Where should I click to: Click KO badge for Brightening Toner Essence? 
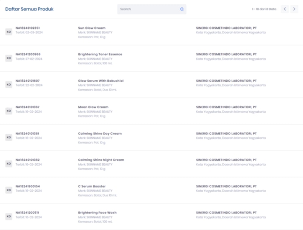pos(9,58)
